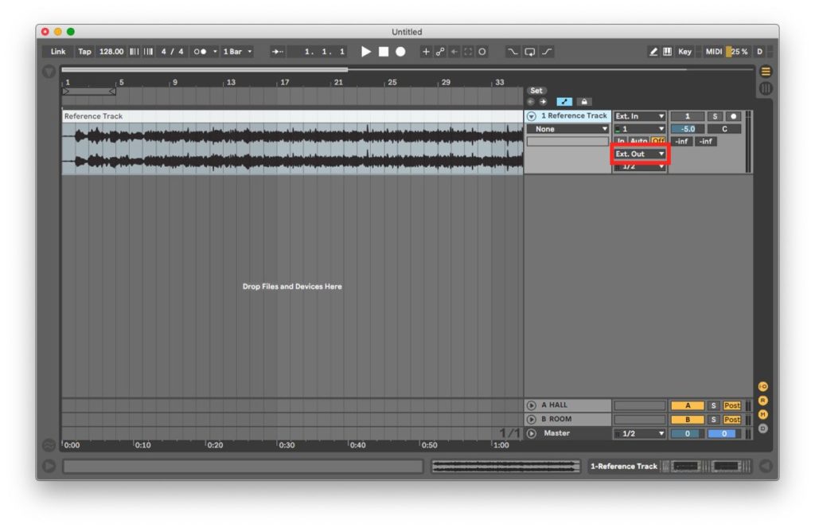This screenshot has width=815, height=528.
Task: Click the 128.00 tempo field
Action: [x=111, y=52]
